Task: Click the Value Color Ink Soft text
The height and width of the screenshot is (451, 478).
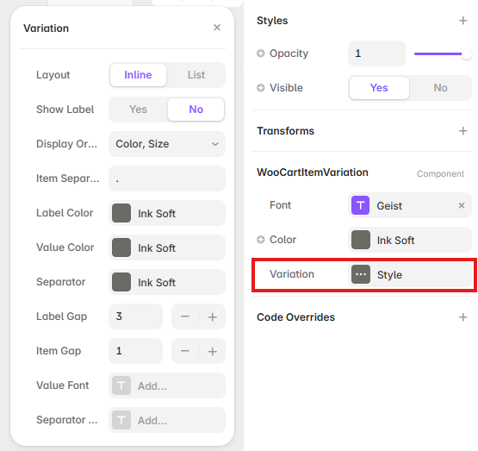Action: point(157,248)
